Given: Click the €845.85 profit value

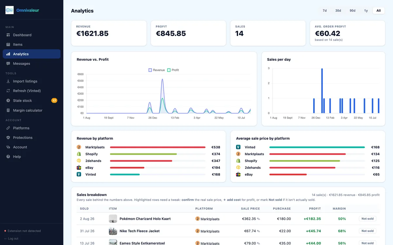Looking at the screenshot, I should click(x=171, y=33).
